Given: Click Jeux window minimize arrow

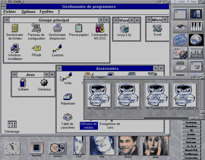Looking at the screenshot, I should pyautogui.click(x=47, y=75).
